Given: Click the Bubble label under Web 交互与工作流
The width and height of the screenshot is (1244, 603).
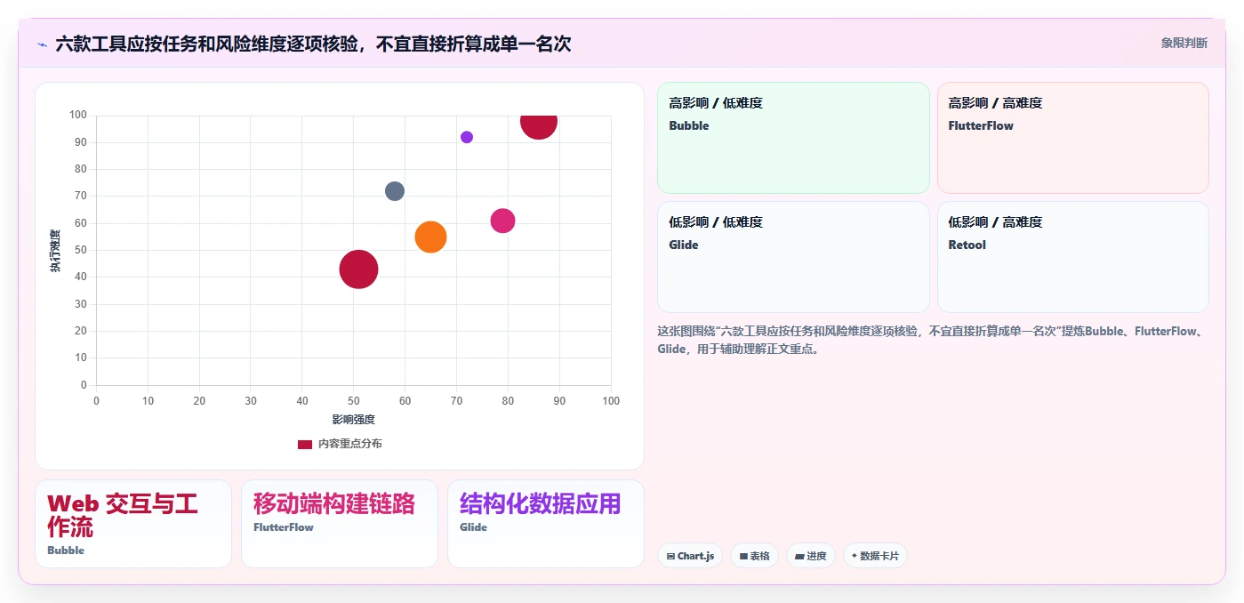Looking at the screenshot, I should (66, 551).
